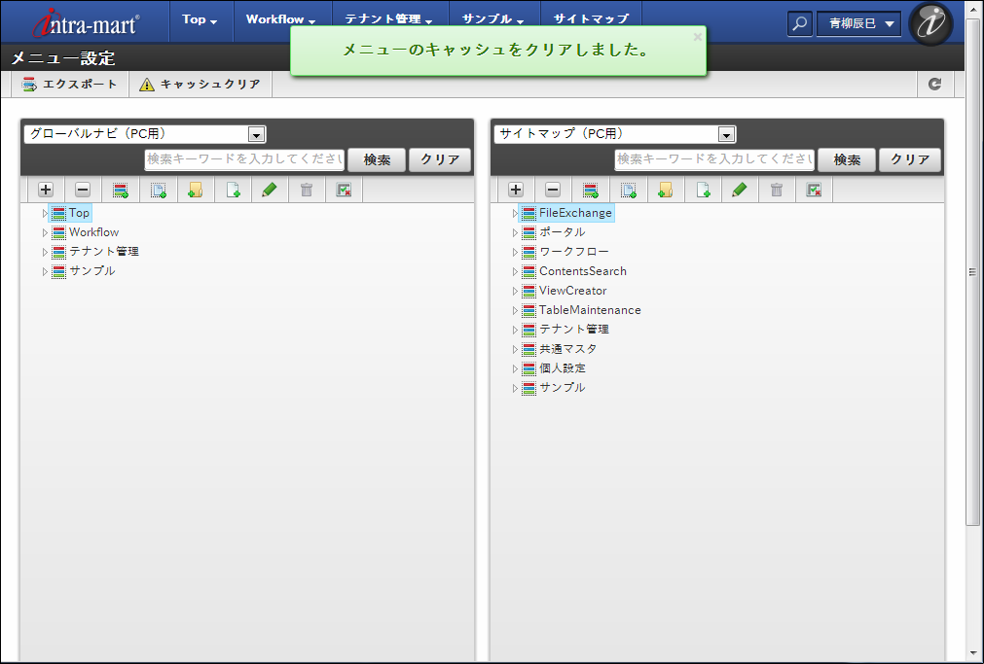The height and width of the screenshot is (664, 984).
Task: Click the エクスポート toolbar button
Action: click(x=70, y=84)
